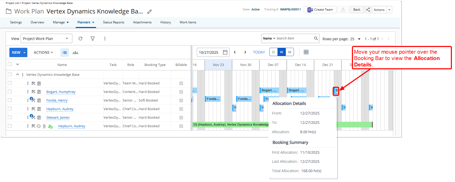This screenshot has width=455, height=182.
Task: Select the list view icon
Action: [65, 52]
